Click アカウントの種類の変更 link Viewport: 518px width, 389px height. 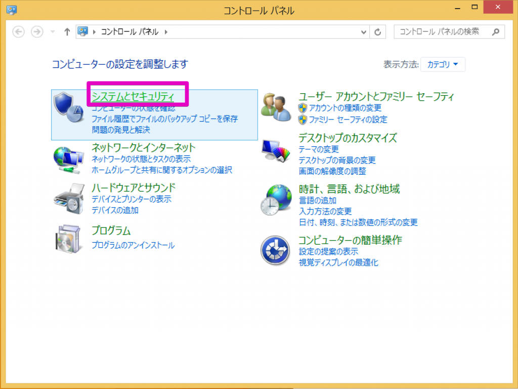pos(345,108)
